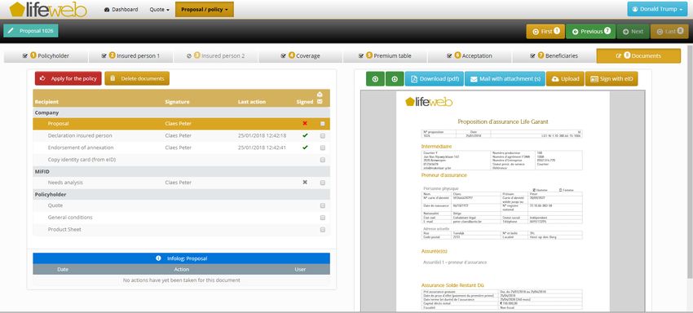Go to the Next proposal

633,32
